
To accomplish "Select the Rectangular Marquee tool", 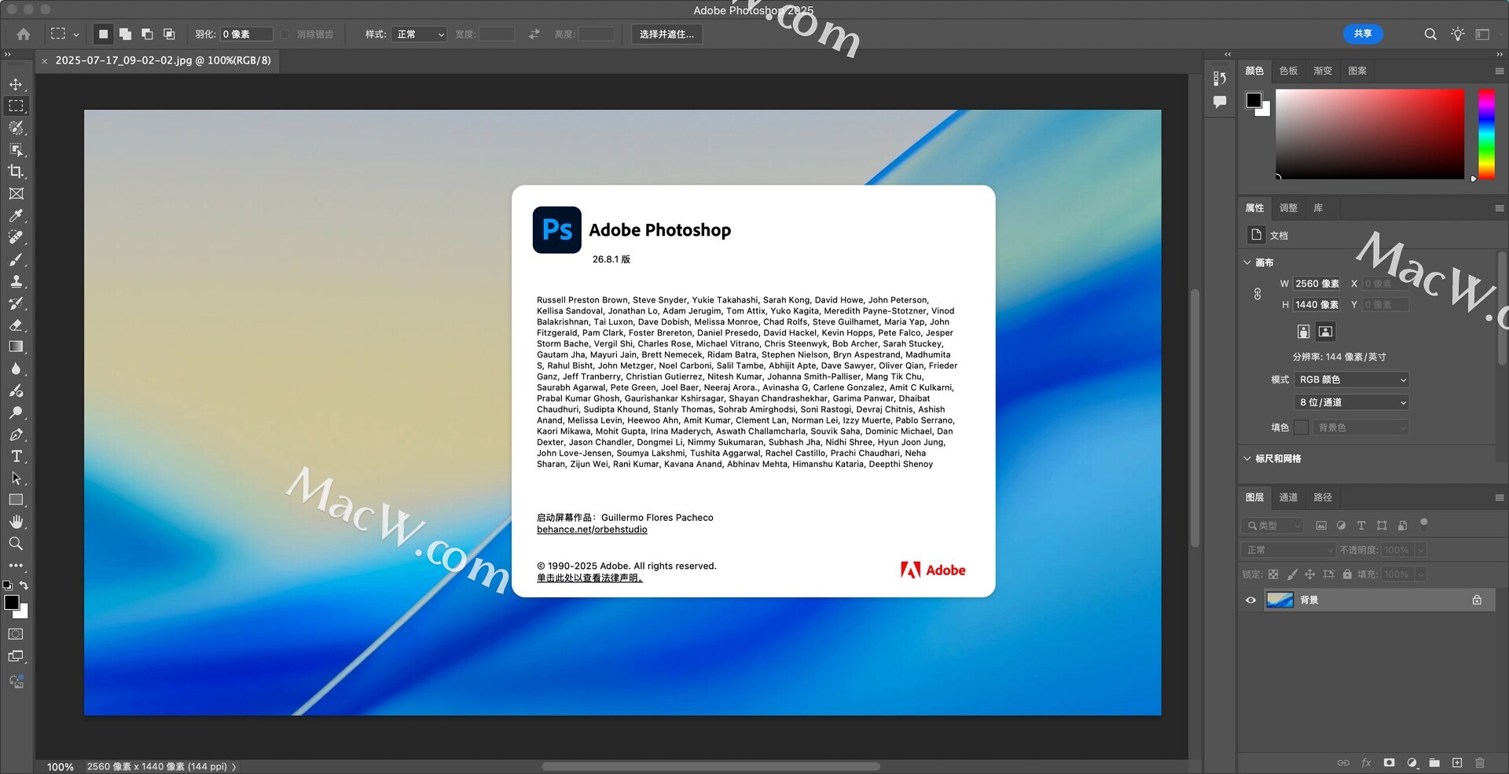I will [x=16, y=106].
